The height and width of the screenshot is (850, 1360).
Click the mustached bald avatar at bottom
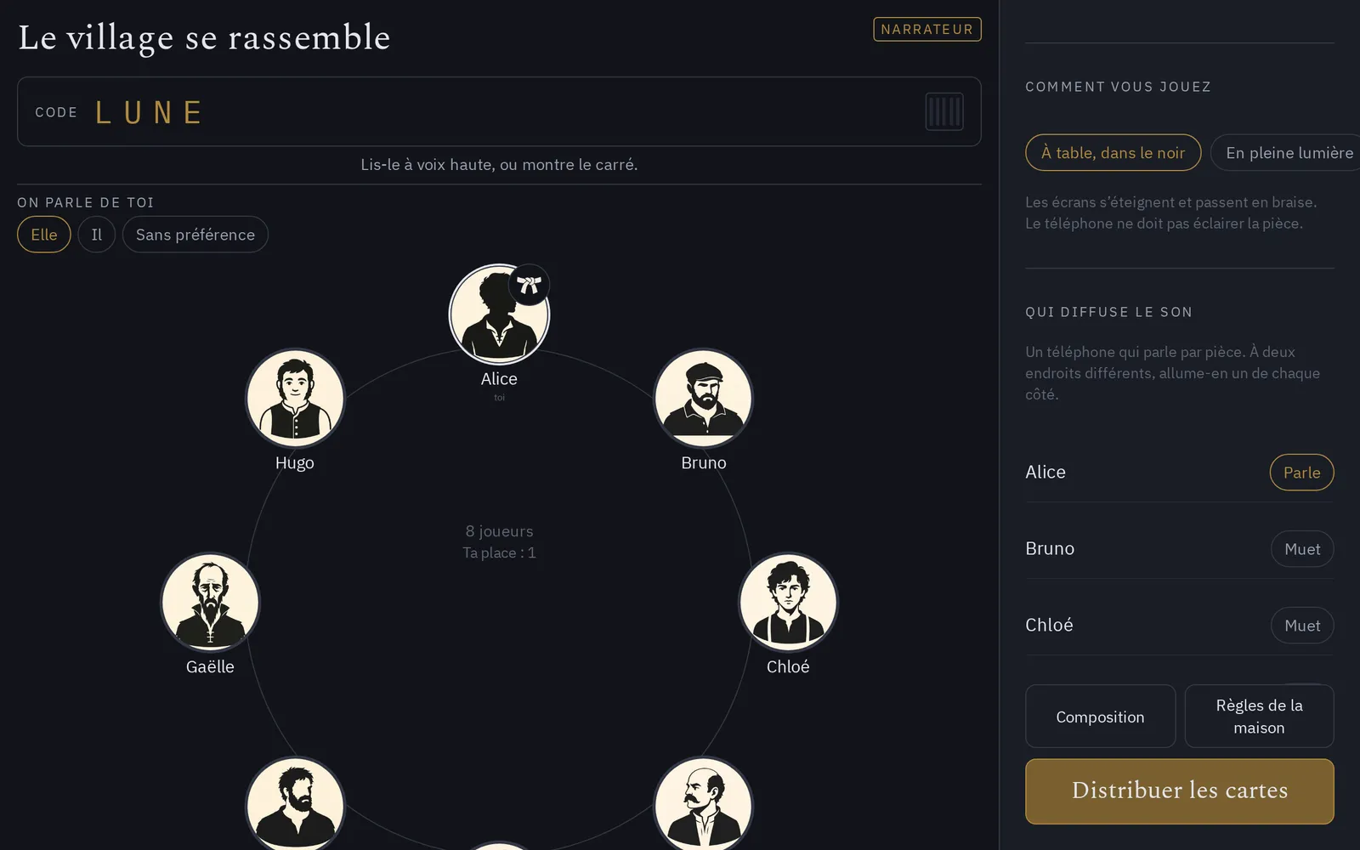coord(703,804)
